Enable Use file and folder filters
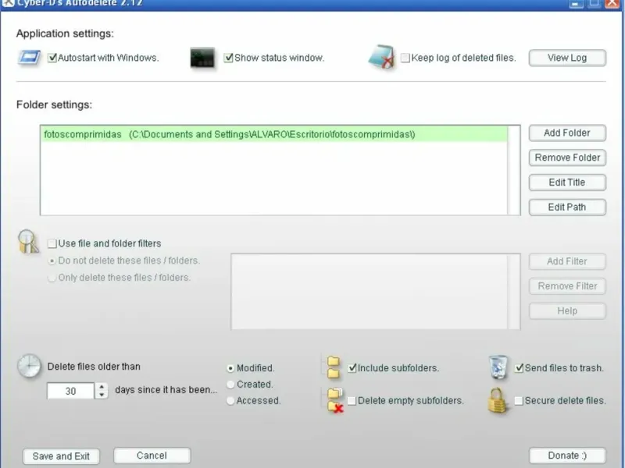Image resolution: width=625 pixels, height=468 pixels. (x=52, y=243)
